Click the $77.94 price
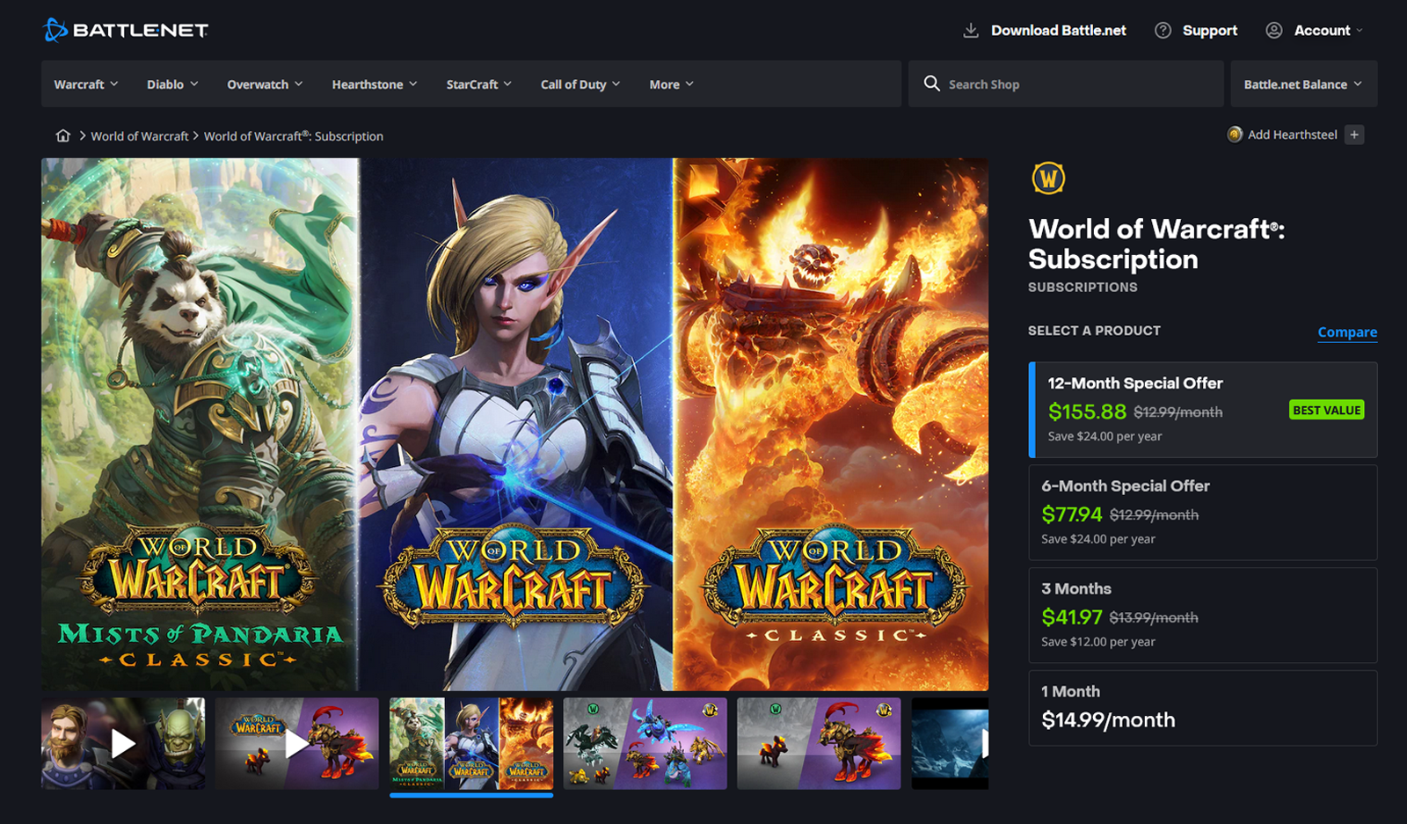 coord(1072,514)
